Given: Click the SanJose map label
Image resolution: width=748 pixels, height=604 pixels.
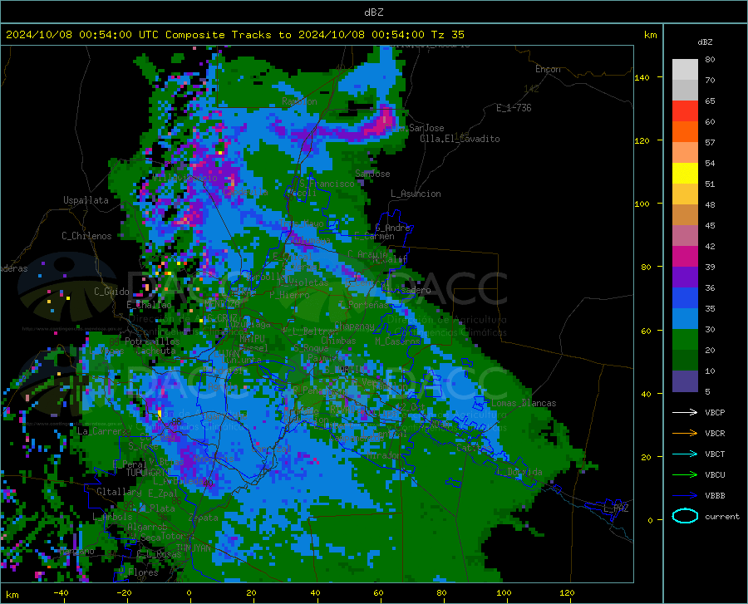Looking at the screenshot, I should point(372,174).
